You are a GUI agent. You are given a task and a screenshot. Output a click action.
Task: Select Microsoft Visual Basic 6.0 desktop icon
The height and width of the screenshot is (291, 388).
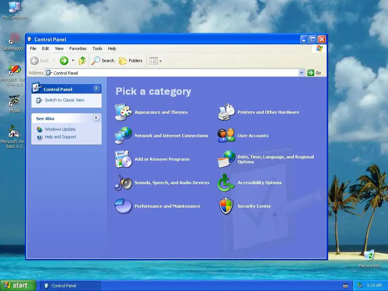13,137
